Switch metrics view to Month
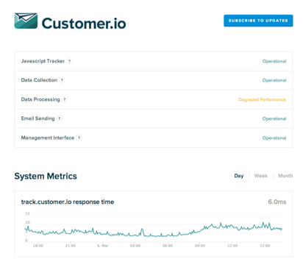 [x=285, y=176]
